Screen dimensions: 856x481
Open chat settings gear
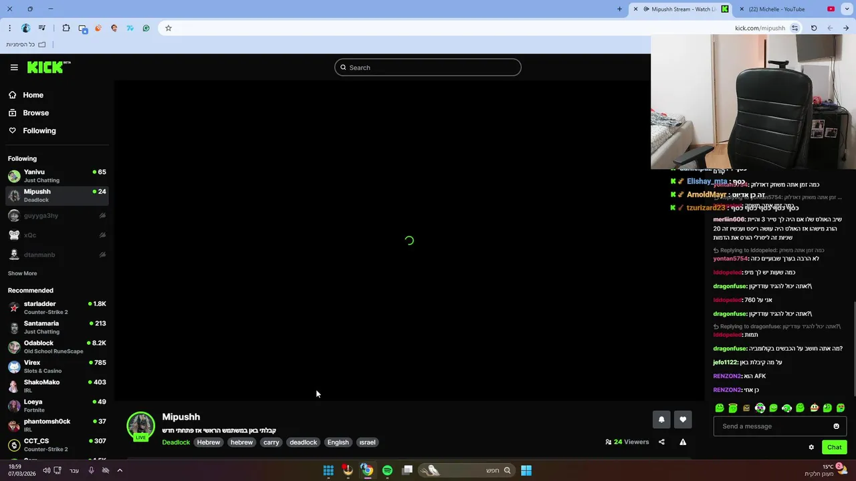click(811, 448)
